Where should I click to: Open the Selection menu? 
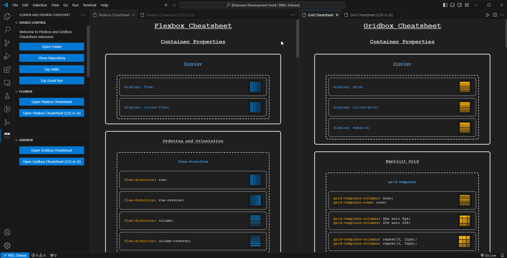tap(40, 5)
